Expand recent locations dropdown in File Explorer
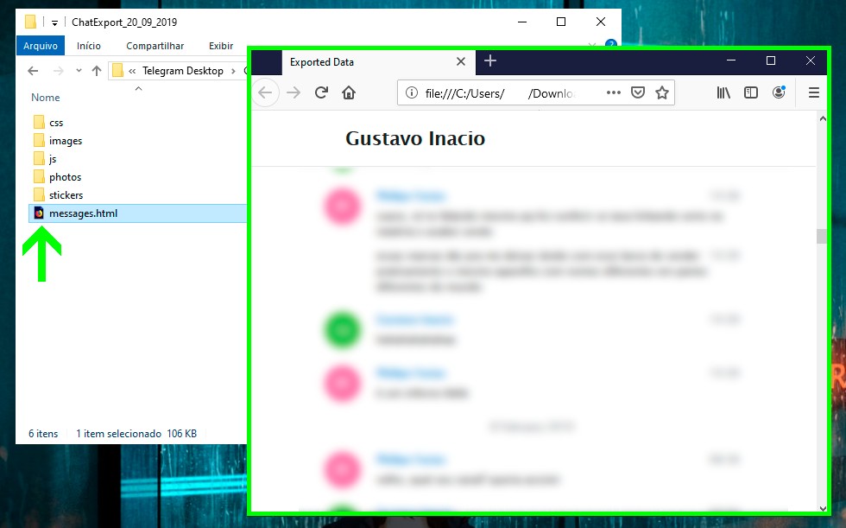 pos(79,71)
